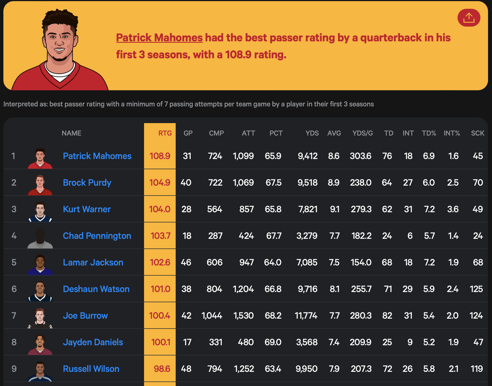Click Brock Purdy's avatar icon
This screenshot has height=386, width=492.
[x=40, y=185]
